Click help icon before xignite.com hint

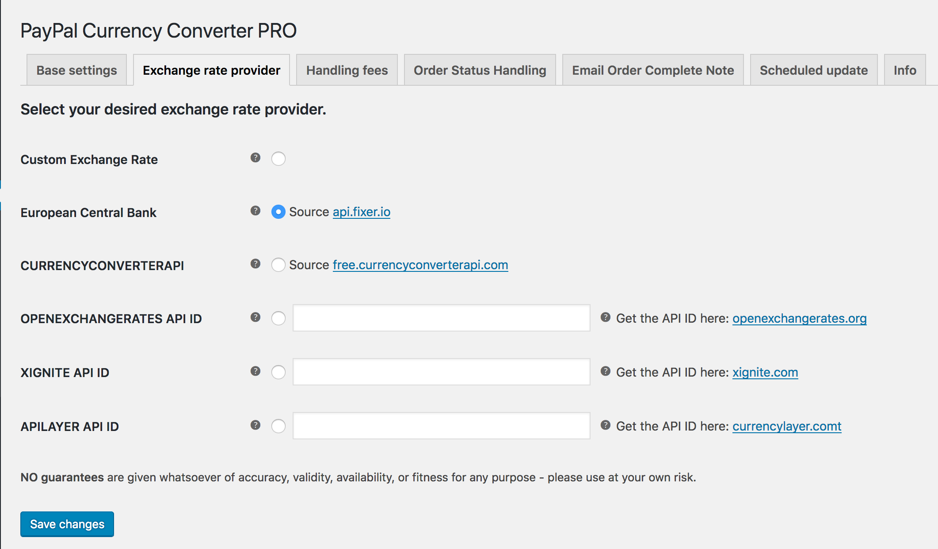pos(606,371)
